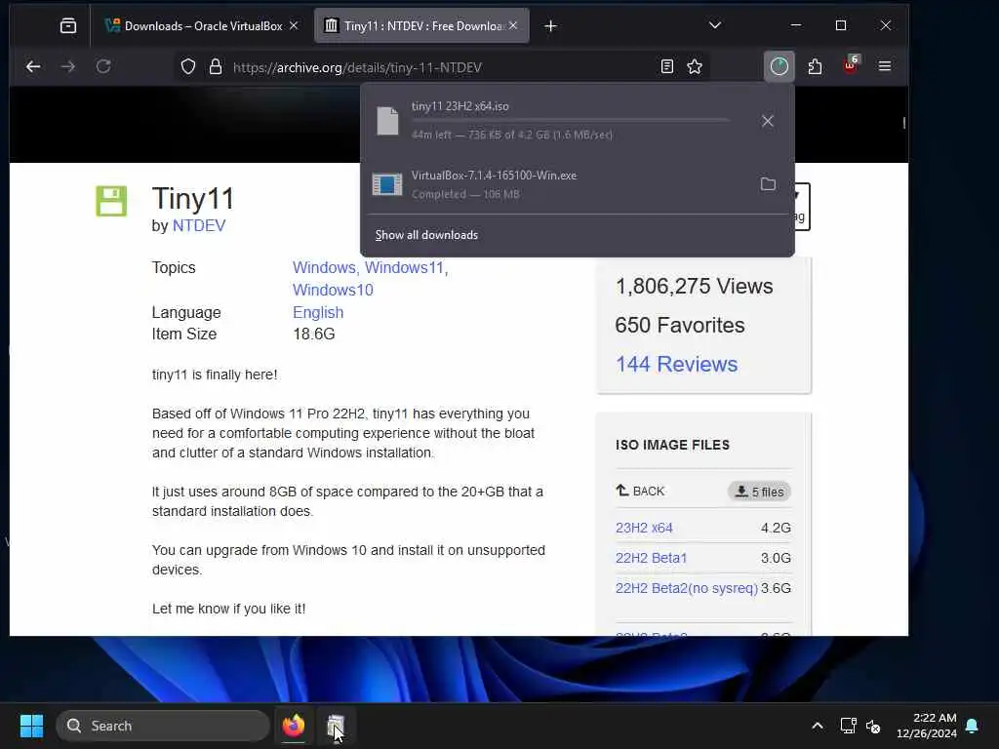999x749 pixels.
Task: Click the green software floppy icon
Action: (111, 201)
